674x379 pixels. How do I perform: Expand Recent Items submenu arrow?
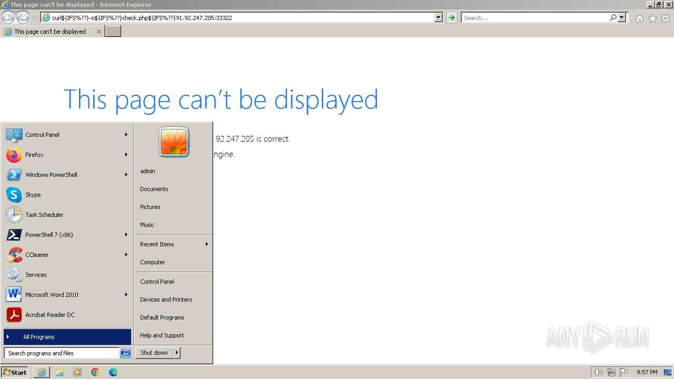click(x=206, y=244)
